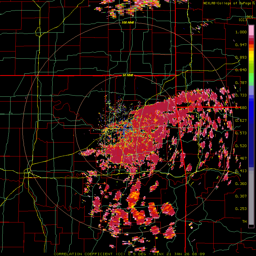This screenshot has height=256, width=256.
Task: Select the 0.360 legend value
Action: (x=241, y=184)
